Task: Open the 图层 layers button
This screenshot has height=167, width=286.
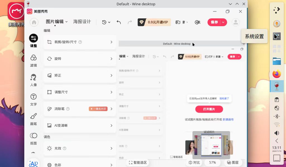Action: tap(233, 163)
